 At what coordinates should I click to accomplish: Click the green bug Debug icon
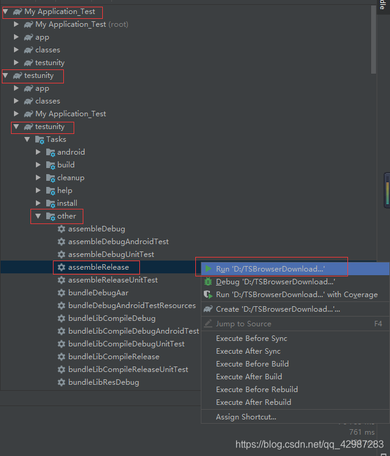point(208,281)
